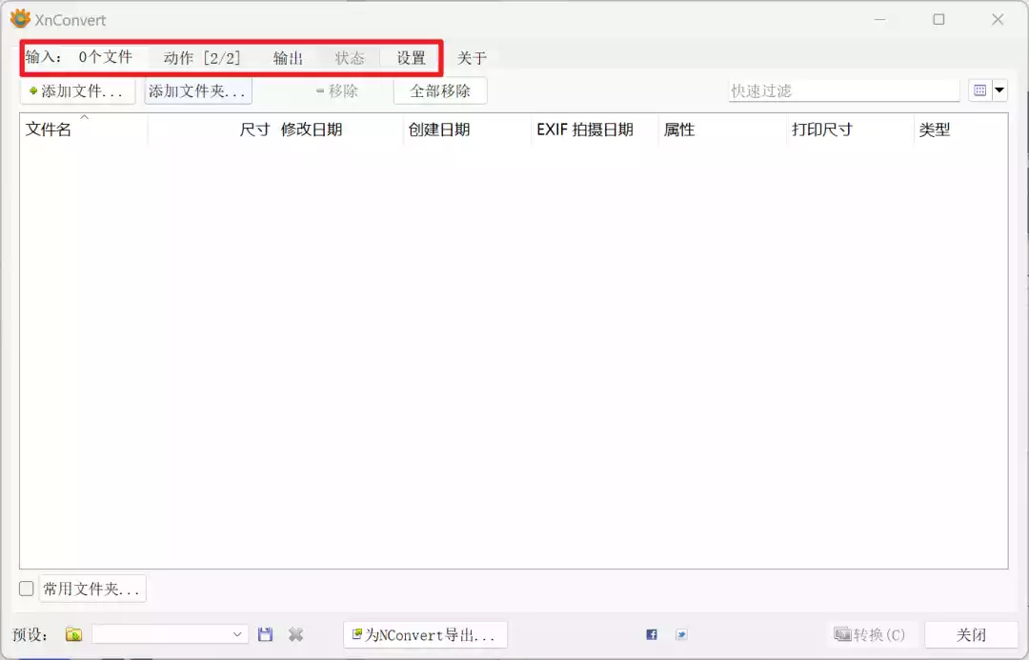Click the 移除 button

[x=336, y=90]
